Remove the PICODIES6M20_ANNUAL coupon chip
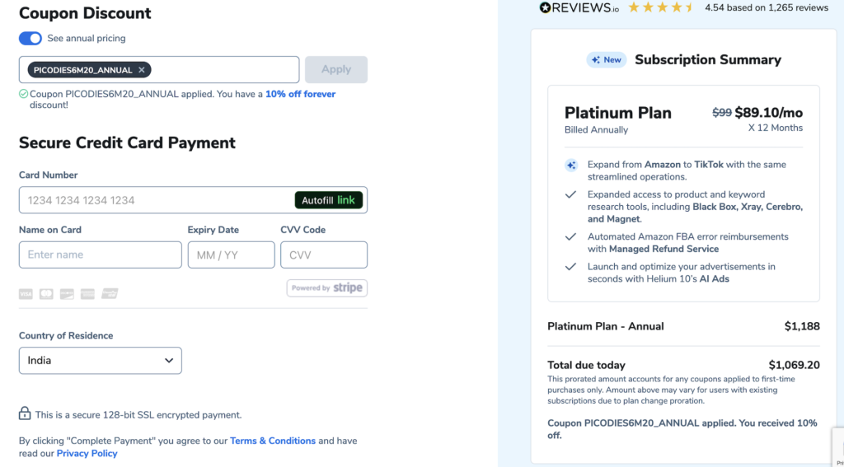Image resolution: width=844 pixels, height=467 pixels. (x=142, y=70)
